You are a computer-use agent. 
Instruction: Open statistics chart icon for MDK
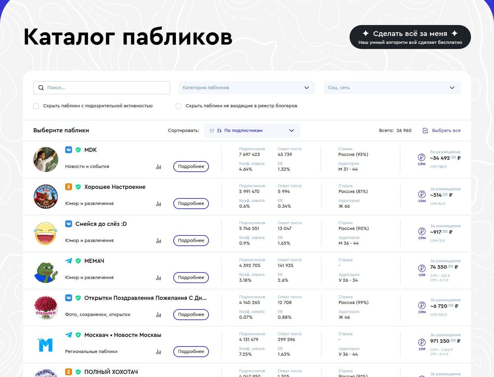pos(158,167)
